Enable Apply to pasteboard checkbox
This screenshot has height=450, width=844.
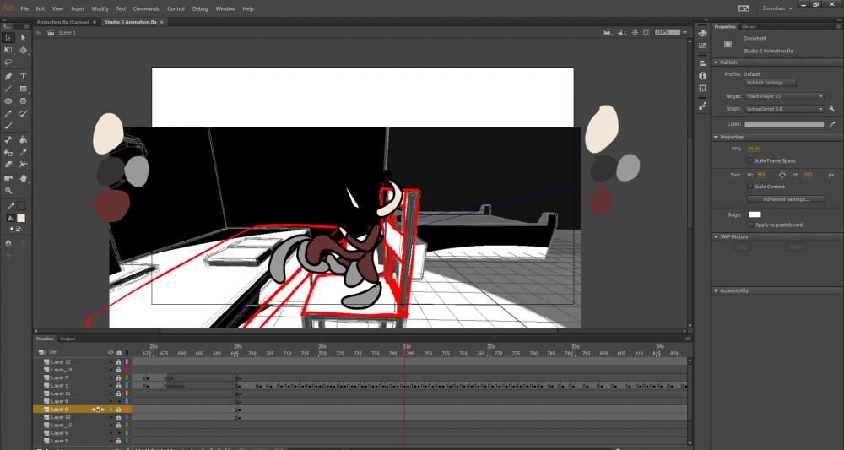click(751, 225)
